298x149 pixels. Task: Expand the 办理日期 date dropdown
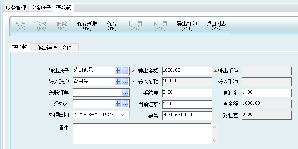(x=123, y=115)
